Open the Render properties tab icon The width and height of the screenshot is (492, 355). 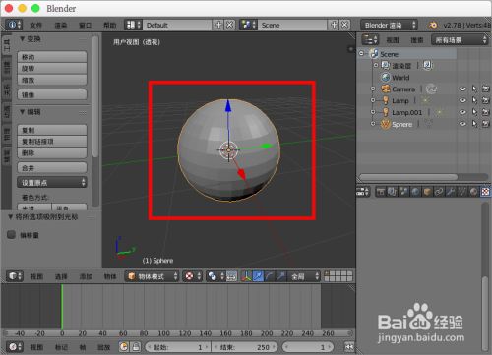point(381,192)
